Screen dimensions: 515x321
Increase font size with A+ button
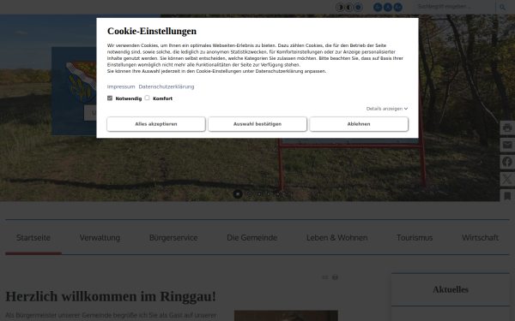click(397, 7)
